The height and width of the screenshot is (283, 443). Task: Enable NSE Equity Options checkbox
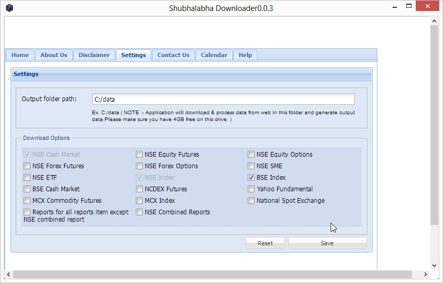point(251,154)
